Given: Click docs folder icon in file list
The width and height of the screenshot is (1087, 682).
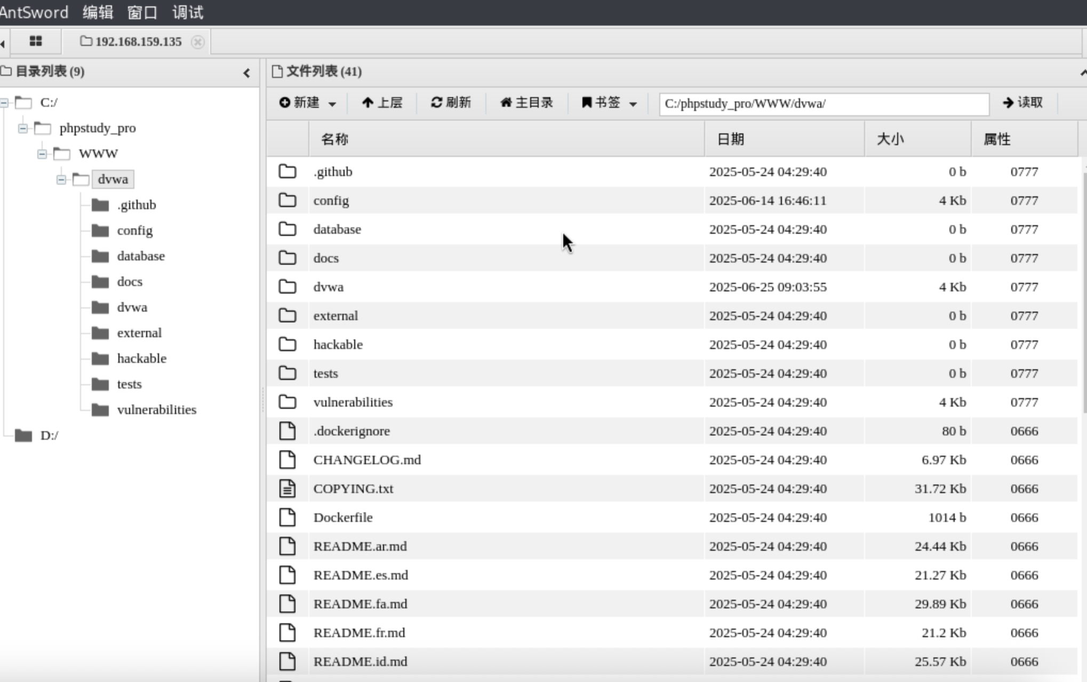Looking at the screenshot, I should [x=287, y=258].
